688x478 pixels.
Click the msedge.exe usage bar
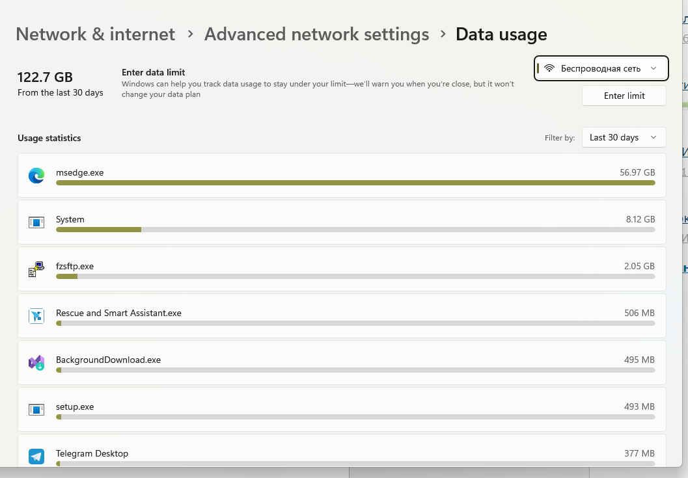click(x=355, y=183)
